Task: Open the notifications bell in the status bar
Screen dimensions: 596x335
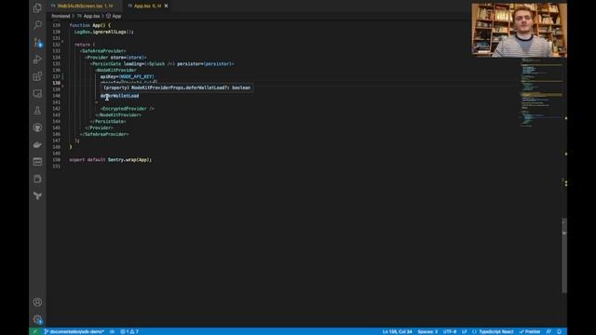Action: tap(559, 331)
